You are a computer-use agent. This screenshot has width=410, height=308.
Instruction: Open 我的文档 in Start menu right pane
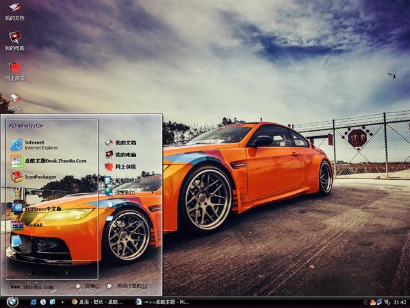124,142
